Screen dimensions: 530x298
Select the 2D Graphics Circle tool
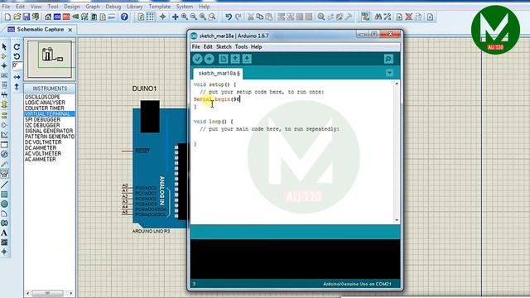4,204
